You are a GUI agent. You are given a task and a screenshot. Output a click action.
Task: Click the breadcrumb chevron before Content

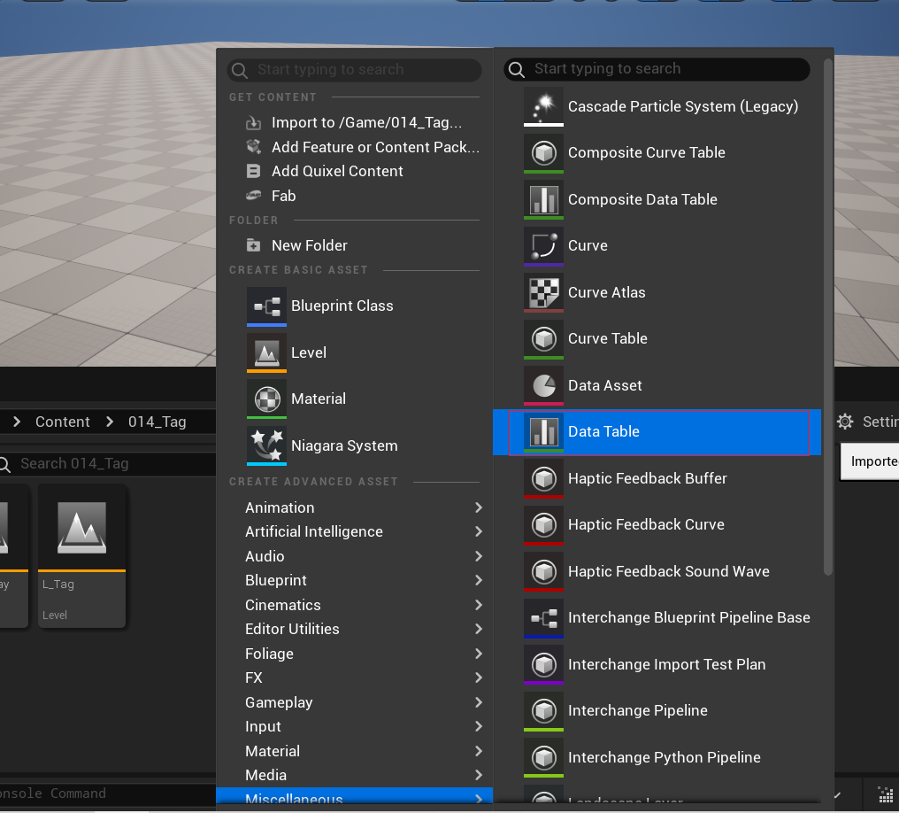pyautogui.click(x=17, y=422)
